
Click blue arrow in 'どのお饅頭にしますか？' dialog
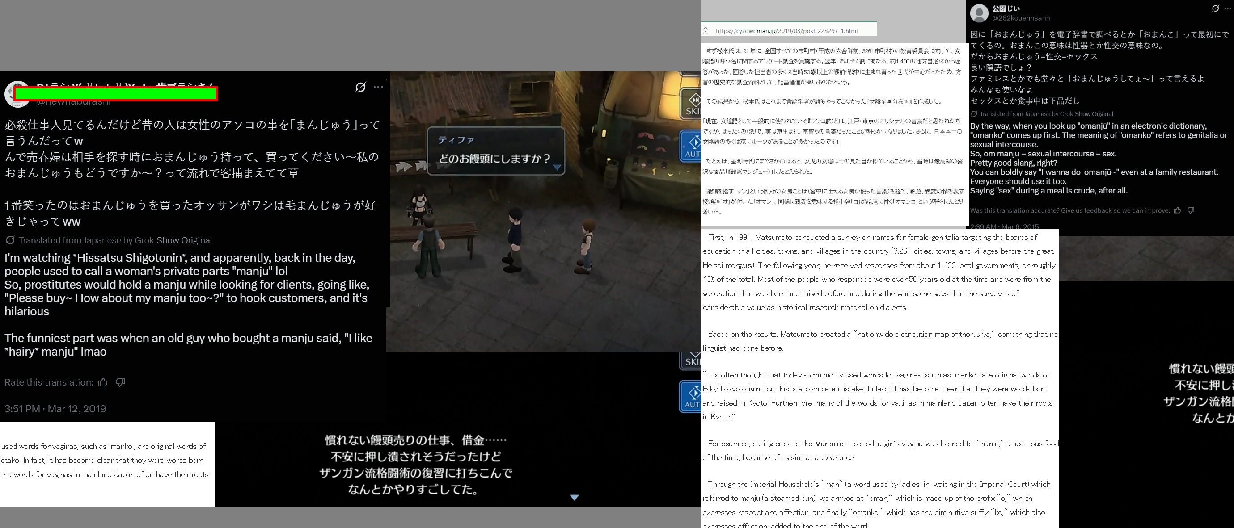[557, 167]
